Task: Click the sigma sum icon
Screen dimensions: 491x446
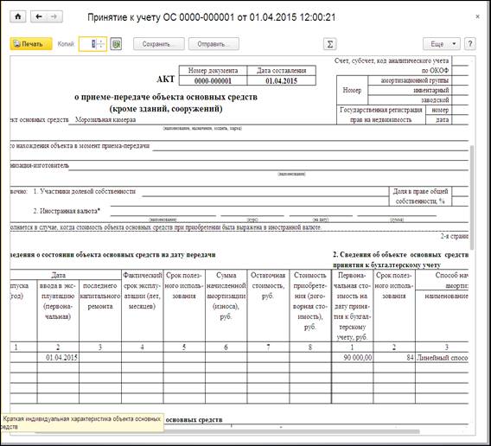Action: (329, 44)
